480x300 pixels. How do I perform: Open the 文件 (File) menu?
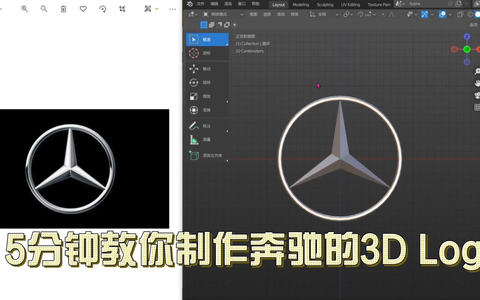point(201,4)
